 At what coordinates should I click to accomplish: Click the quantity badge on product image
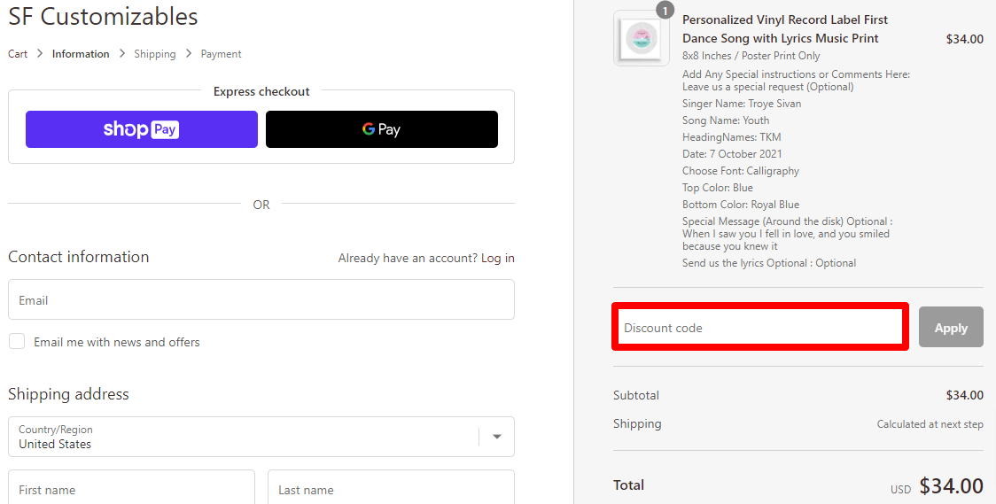pyautogui.click(x=665, y=11)
